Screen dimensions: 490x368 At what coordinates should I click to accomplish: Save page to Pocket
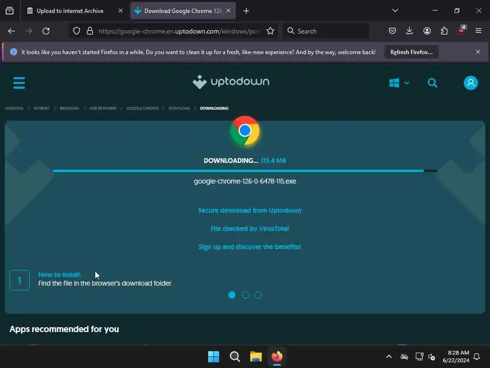point(392,31)
